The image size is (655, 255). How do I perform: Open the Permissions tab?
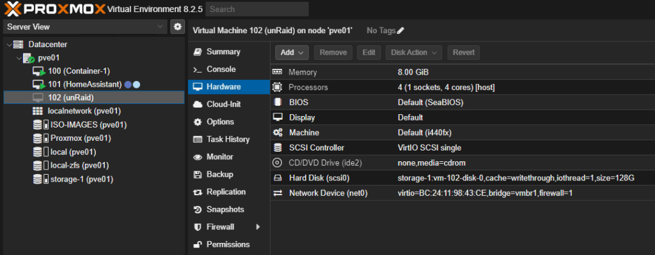pyautogui.click(x=229, y=245)
